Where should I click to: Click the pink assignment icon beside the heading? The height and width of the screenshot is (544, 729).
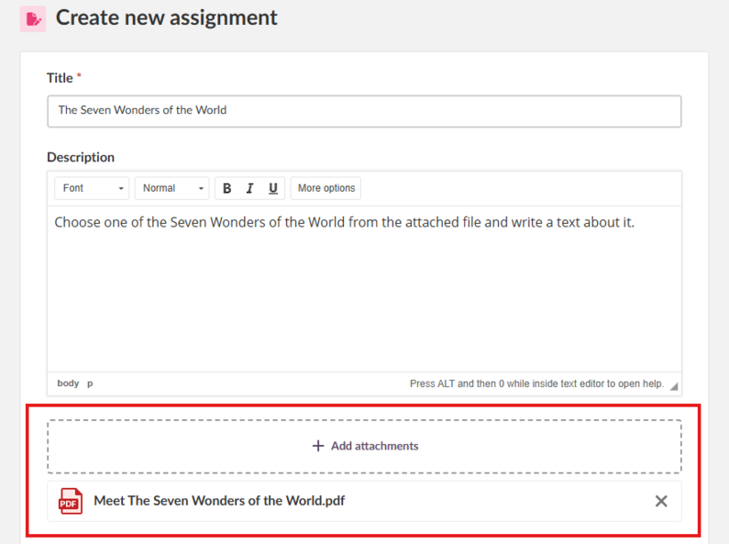tap(33, 19)
